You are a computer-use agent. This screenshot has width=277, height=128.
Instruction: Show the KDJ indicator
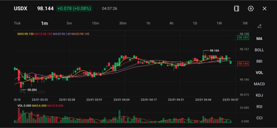click(259, 95)
